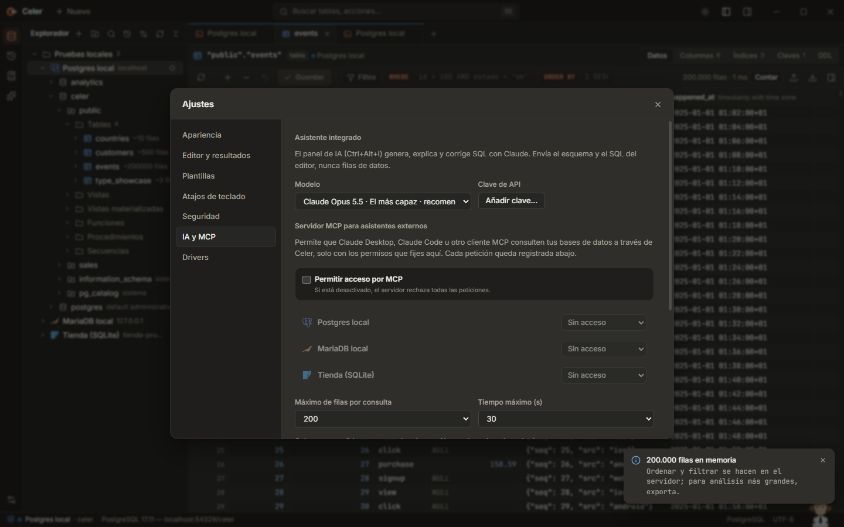The image size is (844, 527).
Task: Click the download-arrow icon in the table toolbar
Action: [x=812, y=77]
